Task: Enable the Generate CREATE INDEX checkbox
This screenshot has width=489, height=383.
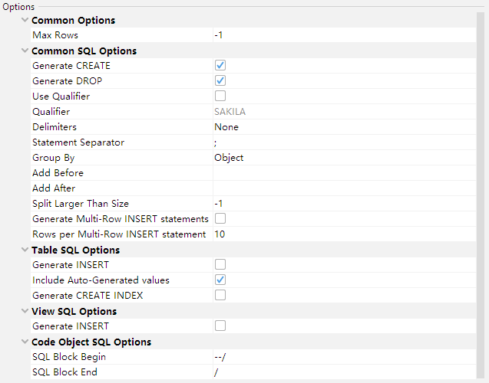Action: [220, 296]
